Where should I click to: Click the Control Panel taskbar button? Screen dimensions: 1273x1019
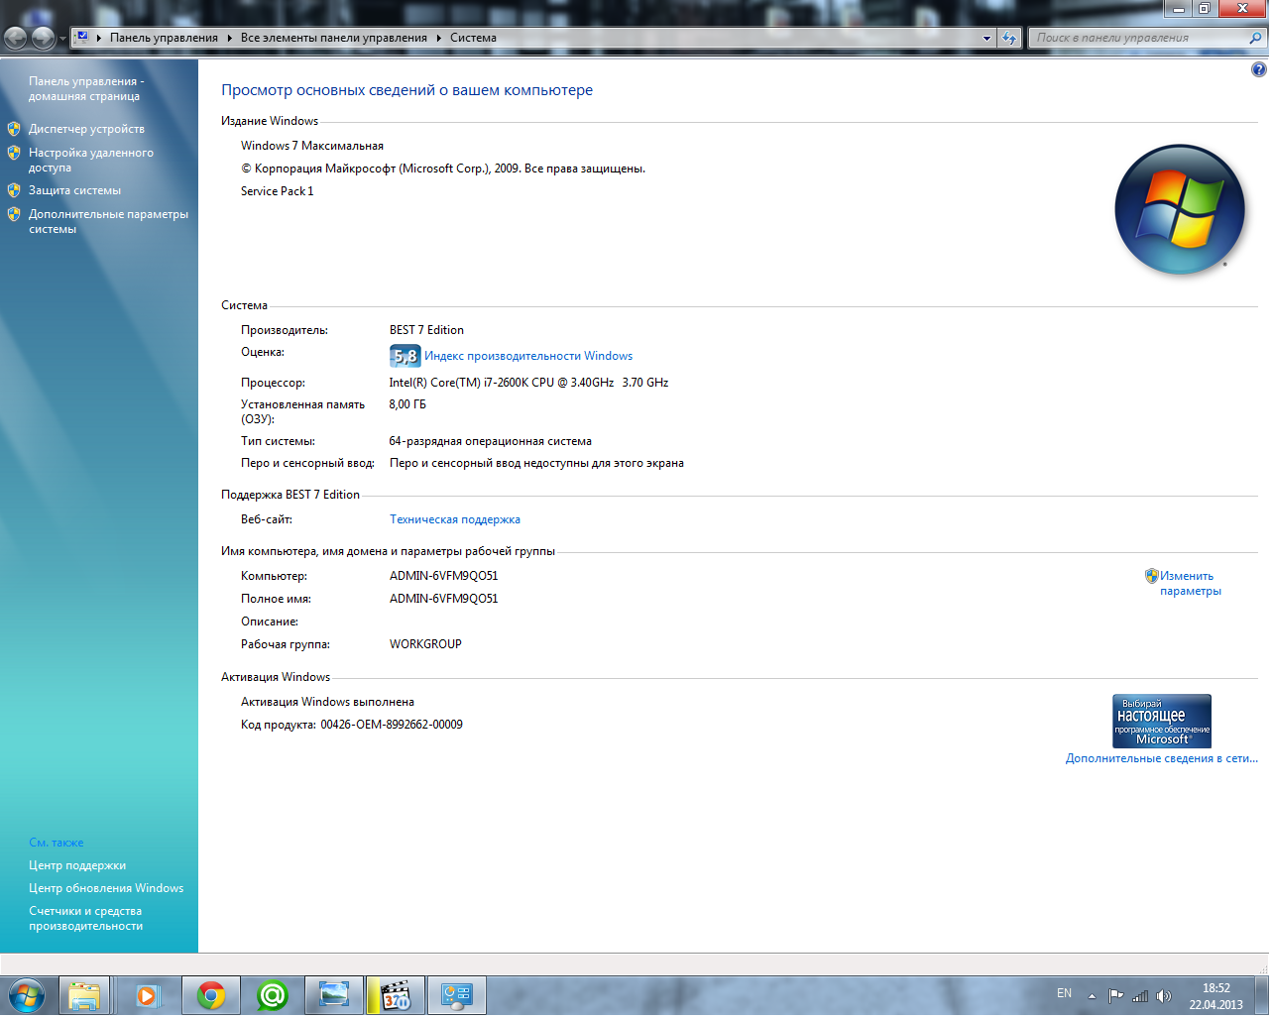point(457,996)
